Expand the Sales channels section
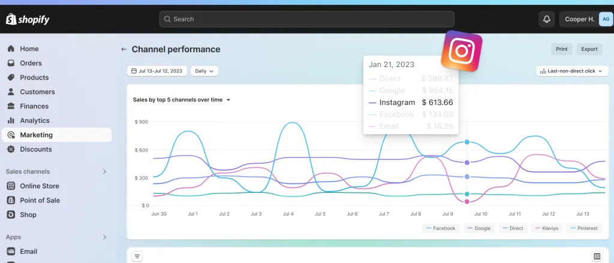 tap(104, 171)
